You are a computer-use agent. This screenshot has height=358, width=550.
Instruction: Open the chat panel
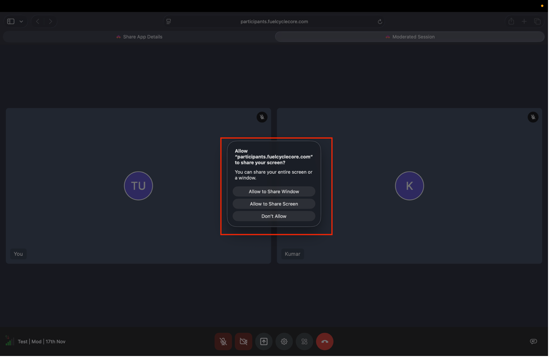click(533, 341)
